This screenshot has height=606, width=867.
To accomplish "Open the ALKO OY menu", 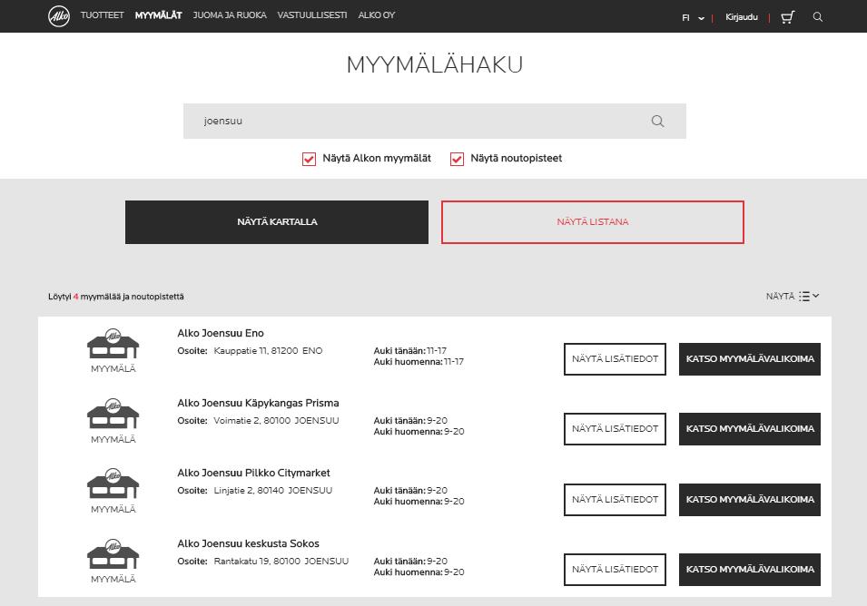I will coord(377,15).
